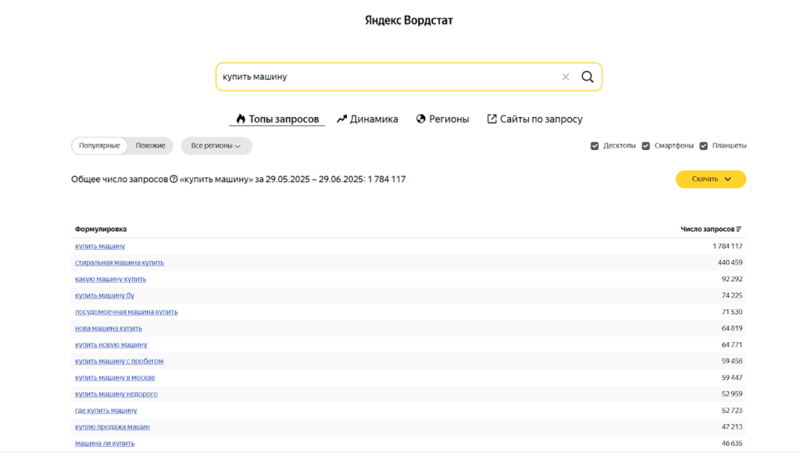Open the link где купить машину
This screenshot has width=800, height=457.
coord(106,411)
